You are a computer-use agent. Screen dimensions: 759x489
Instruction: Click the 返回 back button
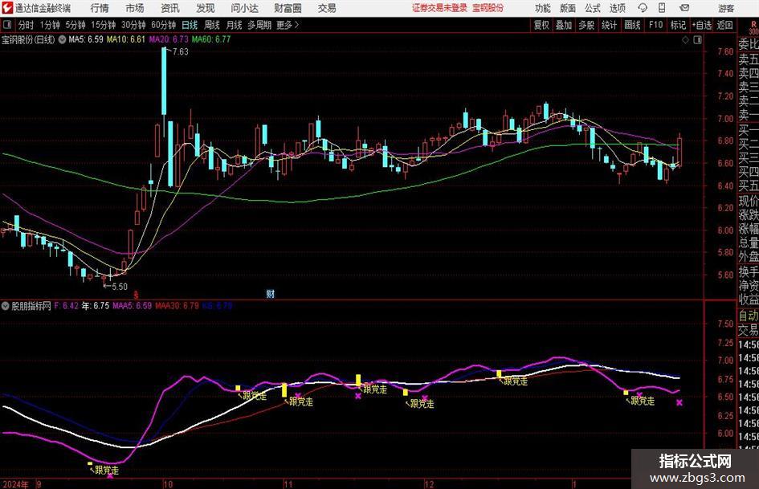click(x=724, y=25)
